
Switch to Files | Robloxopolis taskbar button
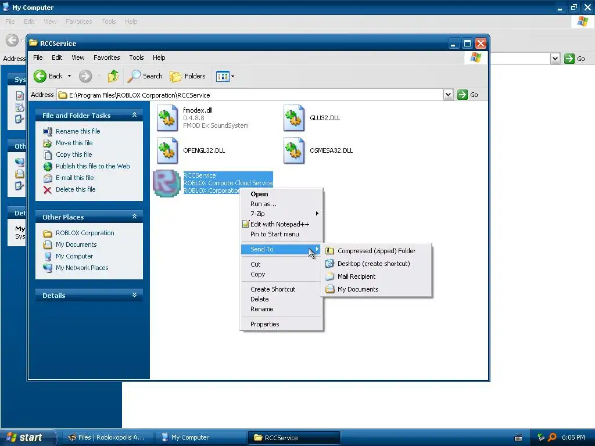pyautogui.click(x=106, y=437)
